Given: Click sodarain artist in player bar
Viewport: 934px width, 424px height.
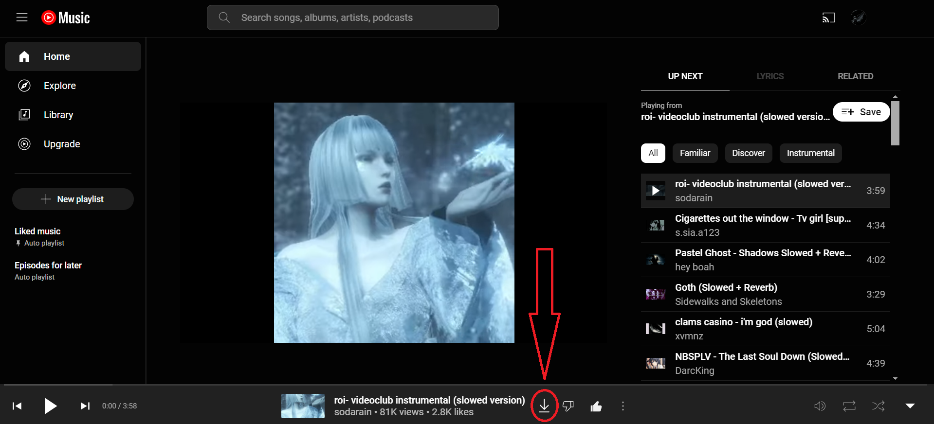Looking at the screenshot, I should click(x=353, y=412).
